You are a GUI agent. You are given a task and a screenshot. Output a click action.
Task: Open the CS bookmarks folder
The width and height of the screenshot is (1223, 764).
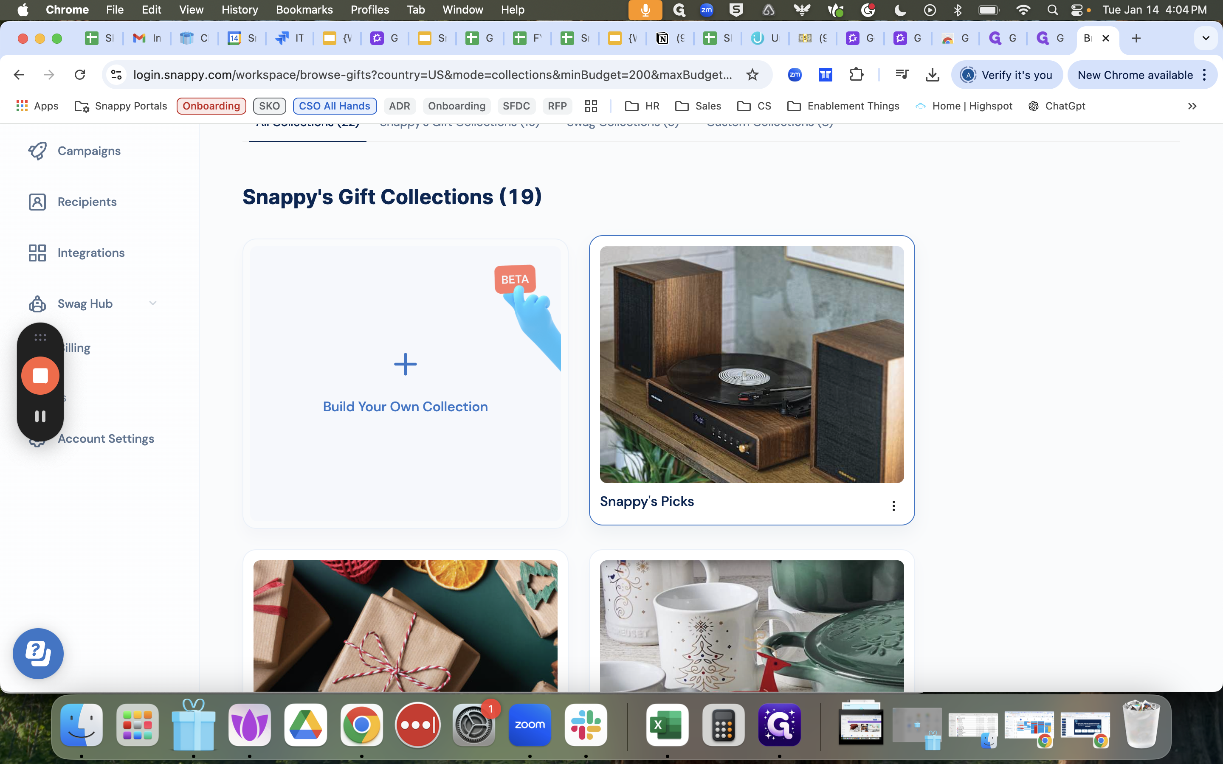pos(754,106)
